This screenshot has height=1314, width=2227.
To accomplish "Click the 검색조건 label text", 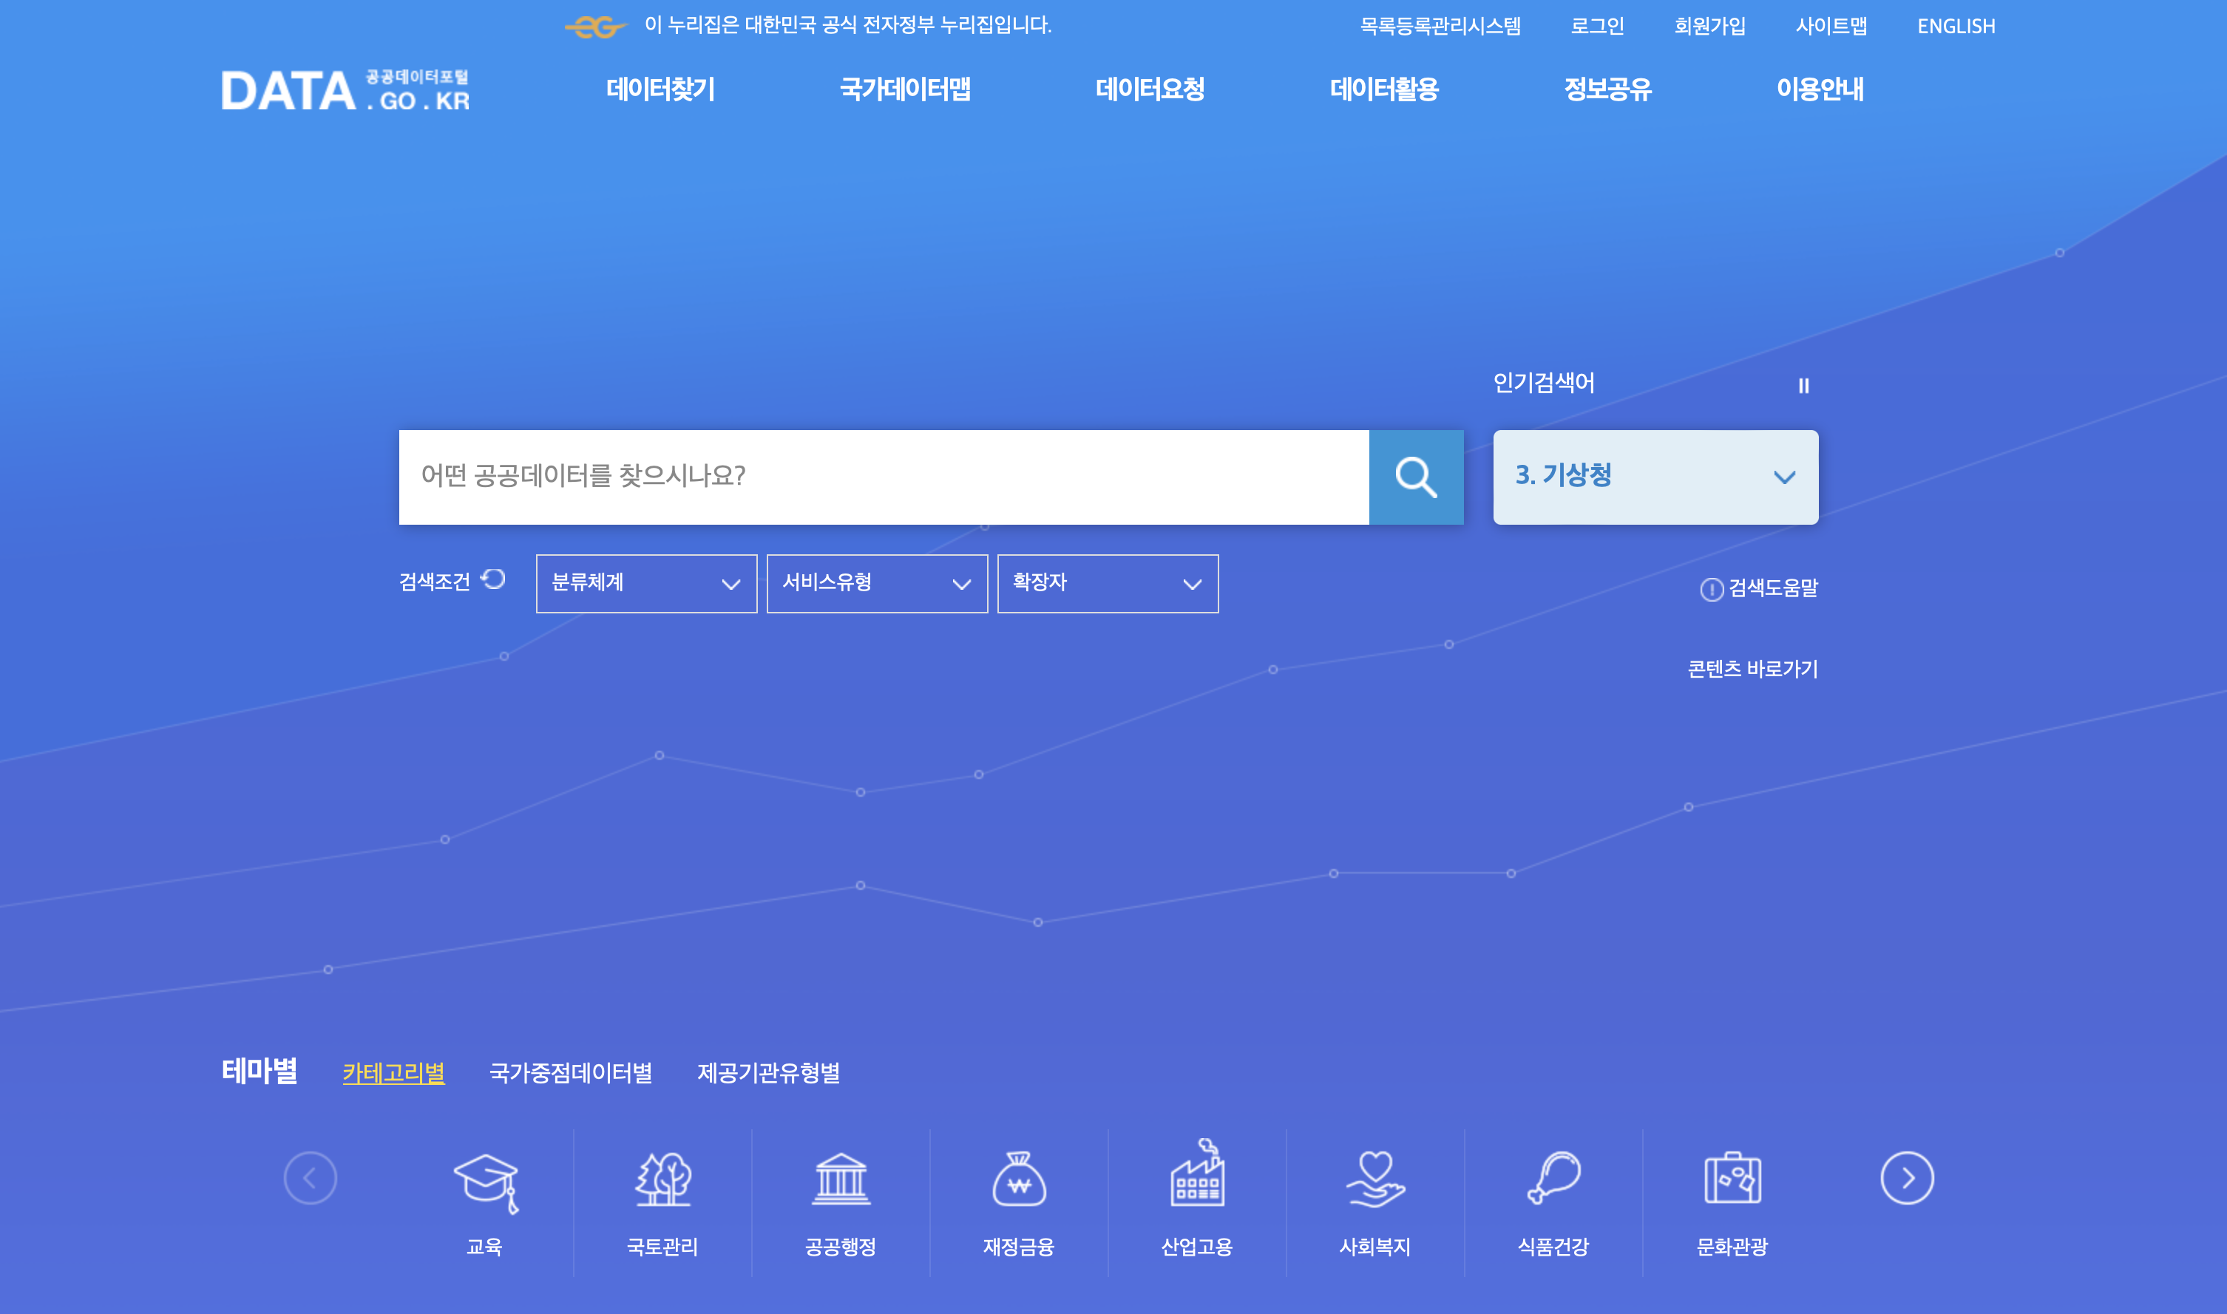I will point(434,582).
